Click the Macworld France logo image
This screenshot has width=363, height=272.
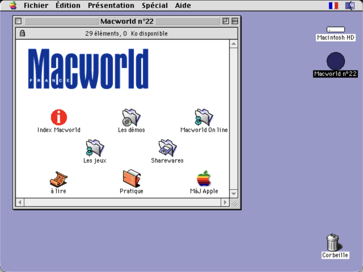tap(88, 69)
